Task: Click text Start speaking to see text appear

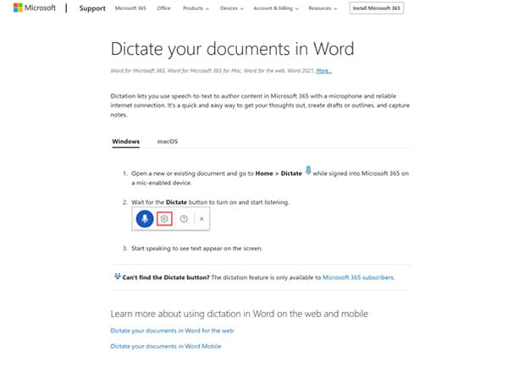Action: pos(196,249)
